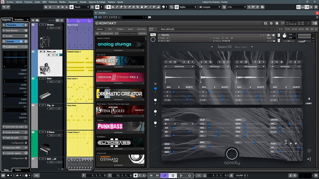This screenshot has width=319, height=179.
Task: Open the Compás grid type dropdown
Action: [209, 7]
